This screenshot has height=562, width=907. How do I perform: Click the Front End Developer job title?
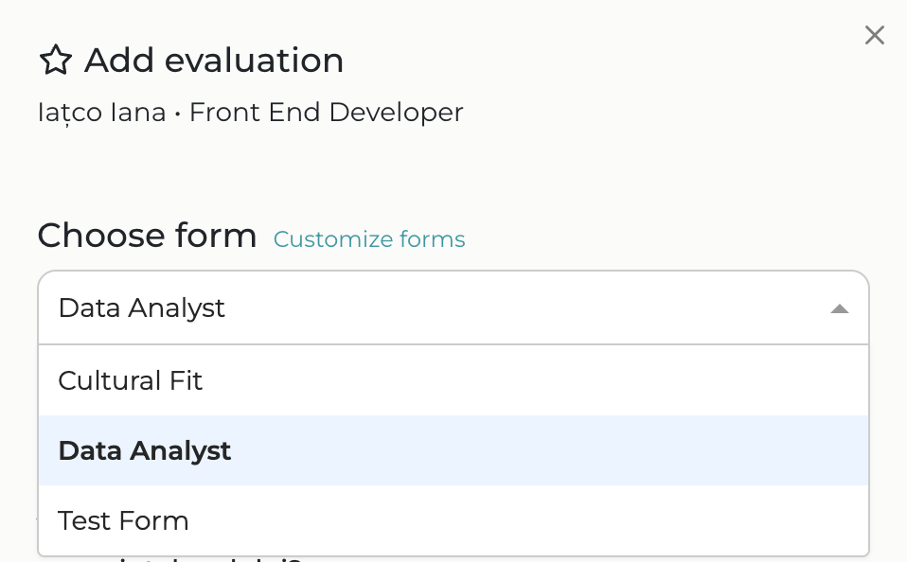(326, 112)
